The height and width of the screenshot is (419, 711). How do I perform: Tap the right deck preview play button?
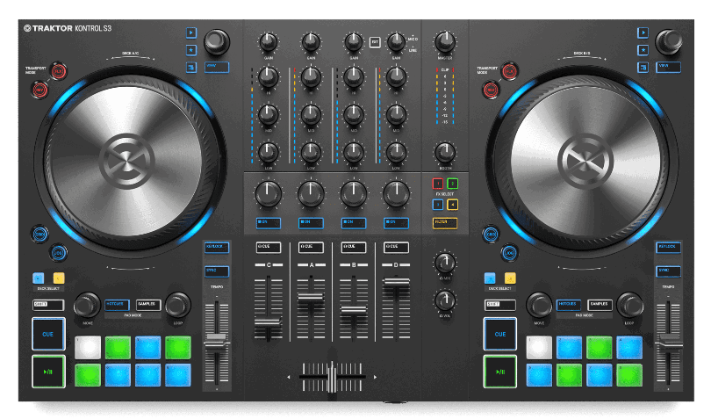643,33
